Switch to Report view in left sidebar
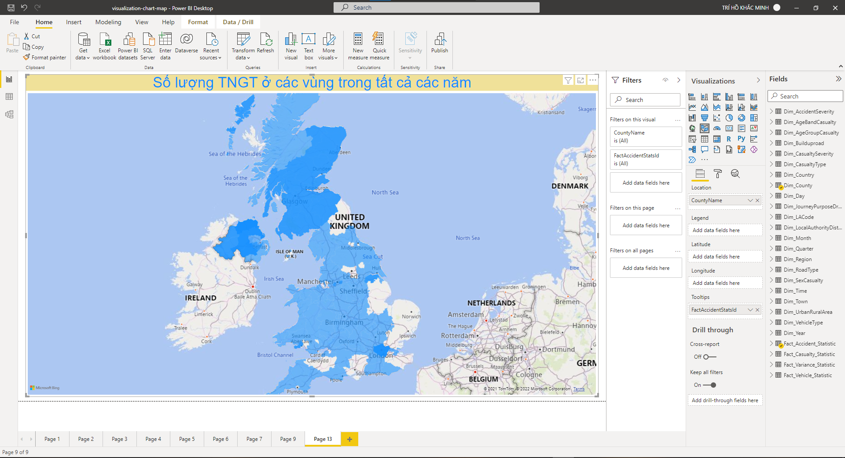 (9, 79)
